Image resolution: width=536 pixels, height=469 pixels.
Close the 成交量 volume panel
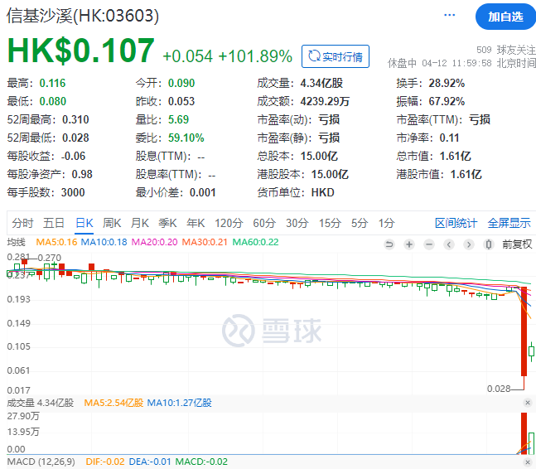click(x=528, y=403)
